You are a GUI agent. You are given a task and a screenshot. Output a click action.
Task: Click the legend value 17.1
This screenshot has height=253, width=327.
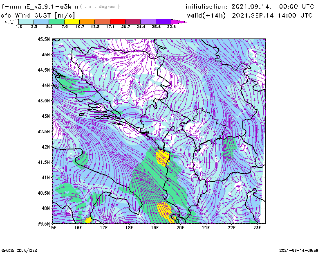point(110,27)
